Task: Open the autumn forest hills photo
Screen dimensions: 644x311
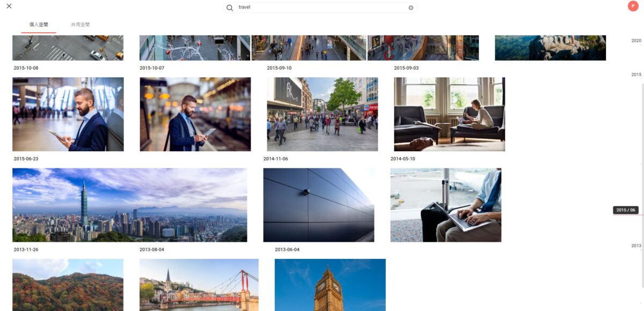Action: click(x=68, y=285)
